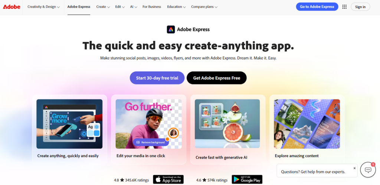The height and width of the screenshot is (185, 380).
Task: Open the Edit your media thumbnail
Action: point(148,124)
